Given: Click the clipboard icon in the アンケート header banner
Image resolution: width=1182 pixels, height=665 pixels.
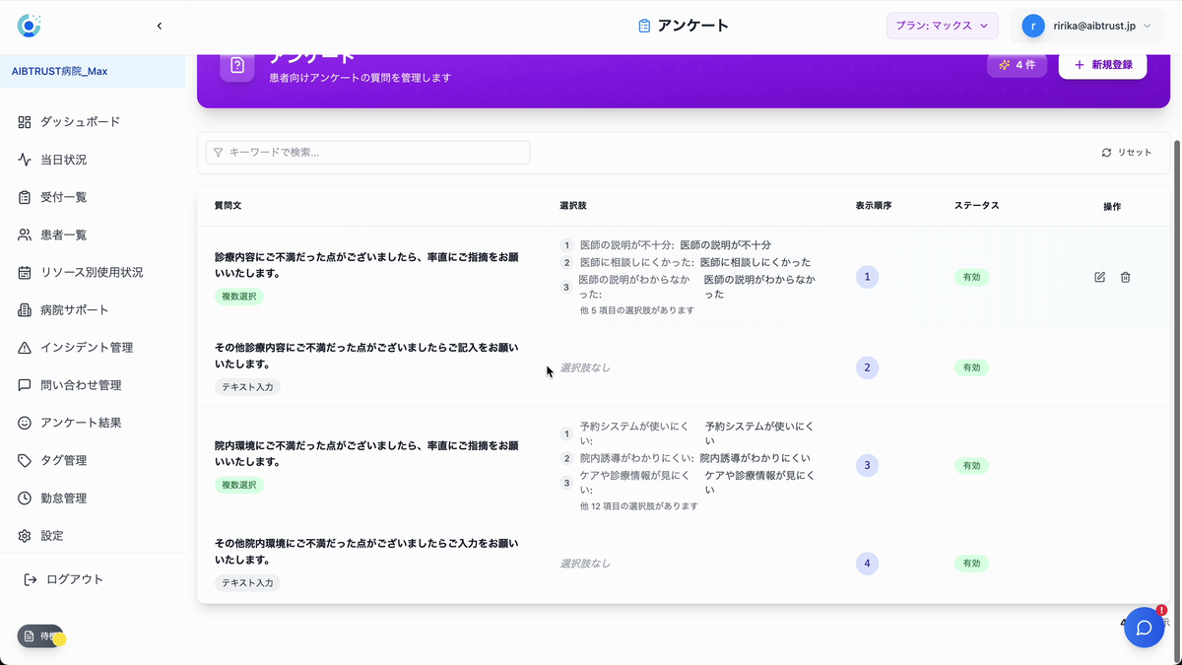Looking at the screenshot, I should (x=236, y=66).
